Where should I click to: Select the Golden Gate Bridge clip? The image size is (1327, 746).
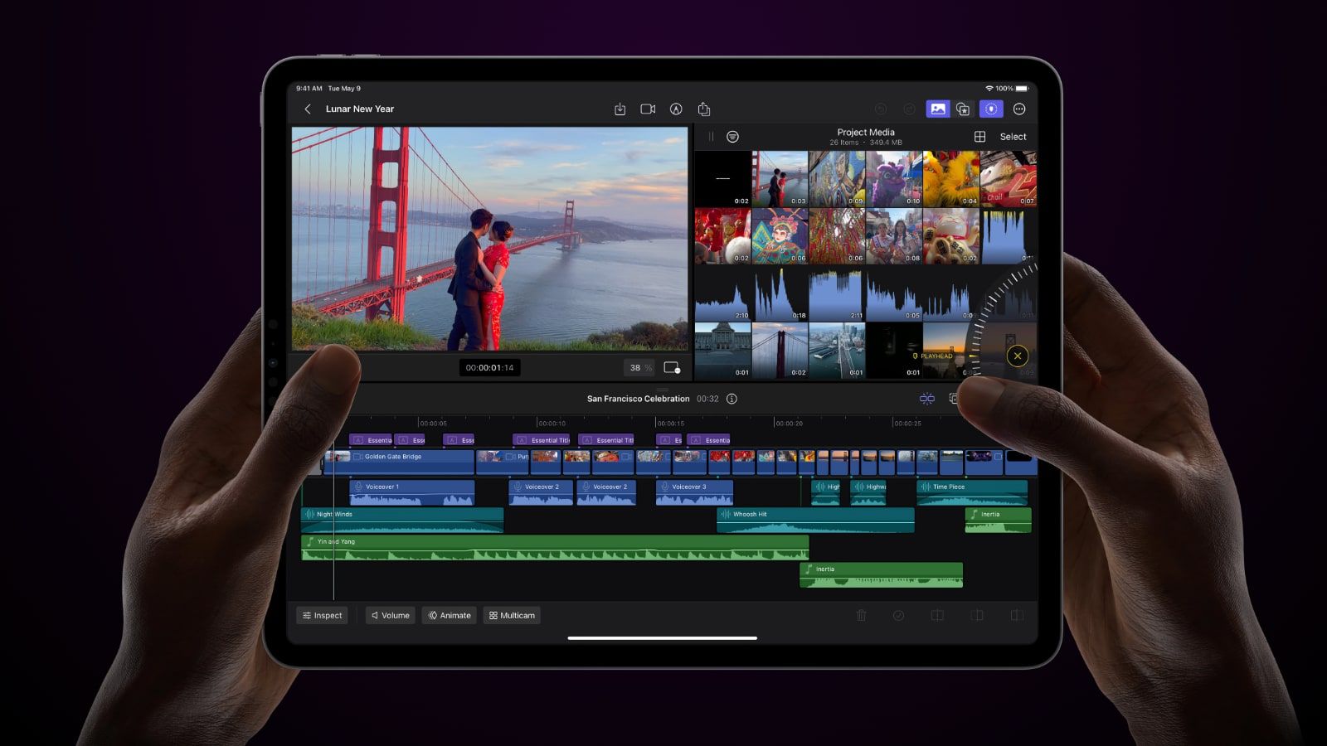pyautogui.click(x=399, y=462)
